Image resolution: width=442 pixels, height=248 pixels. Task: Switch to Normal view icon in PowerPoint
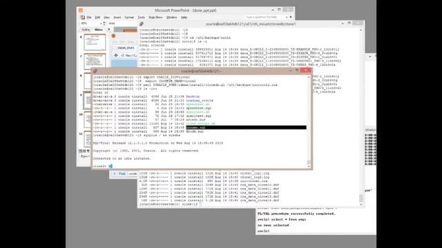[81, 151]
